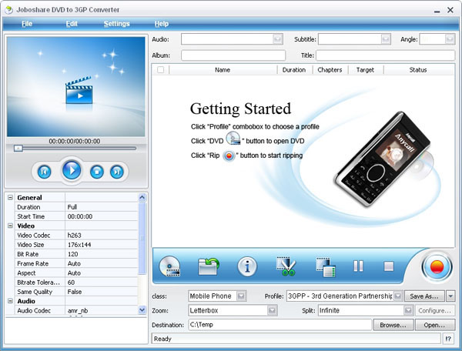Select the Start Time 00:00:00 value
462x351 pixels.
click(102, 216)
